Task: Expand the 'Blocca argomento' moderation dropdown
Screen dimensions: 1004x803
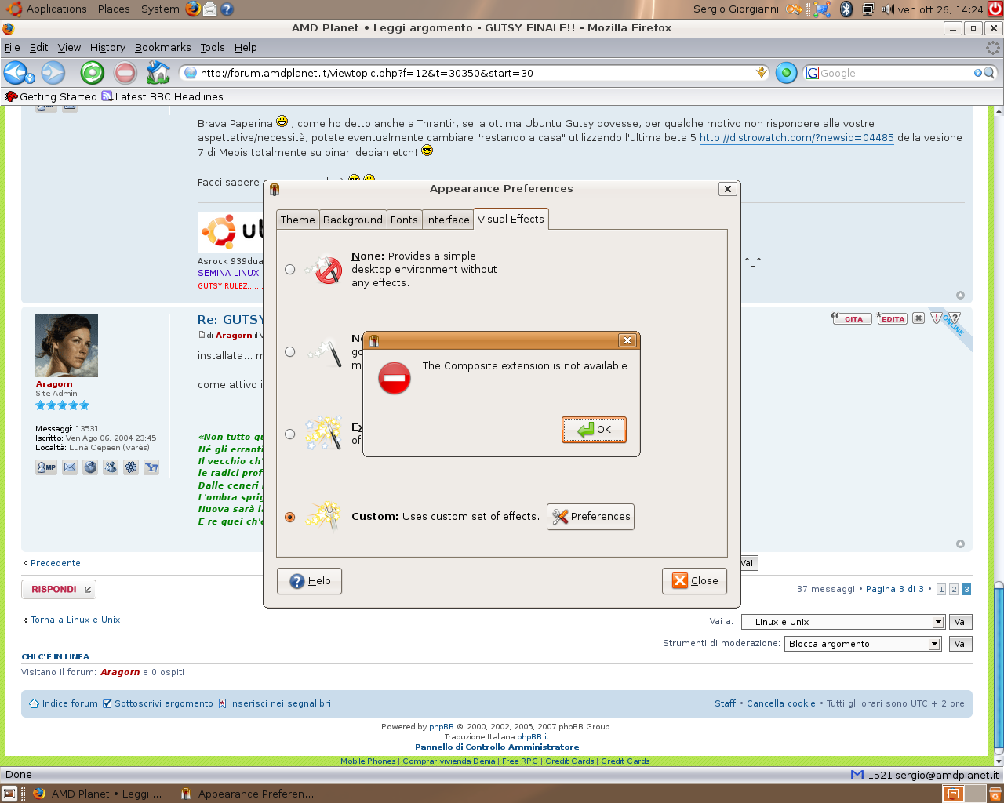Action: coord(864,644)
